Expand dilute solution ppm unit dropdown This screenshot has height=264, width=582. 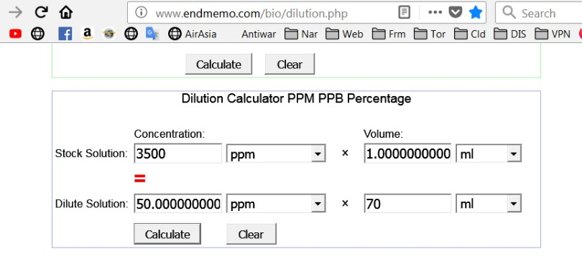(x=276, y=204)
